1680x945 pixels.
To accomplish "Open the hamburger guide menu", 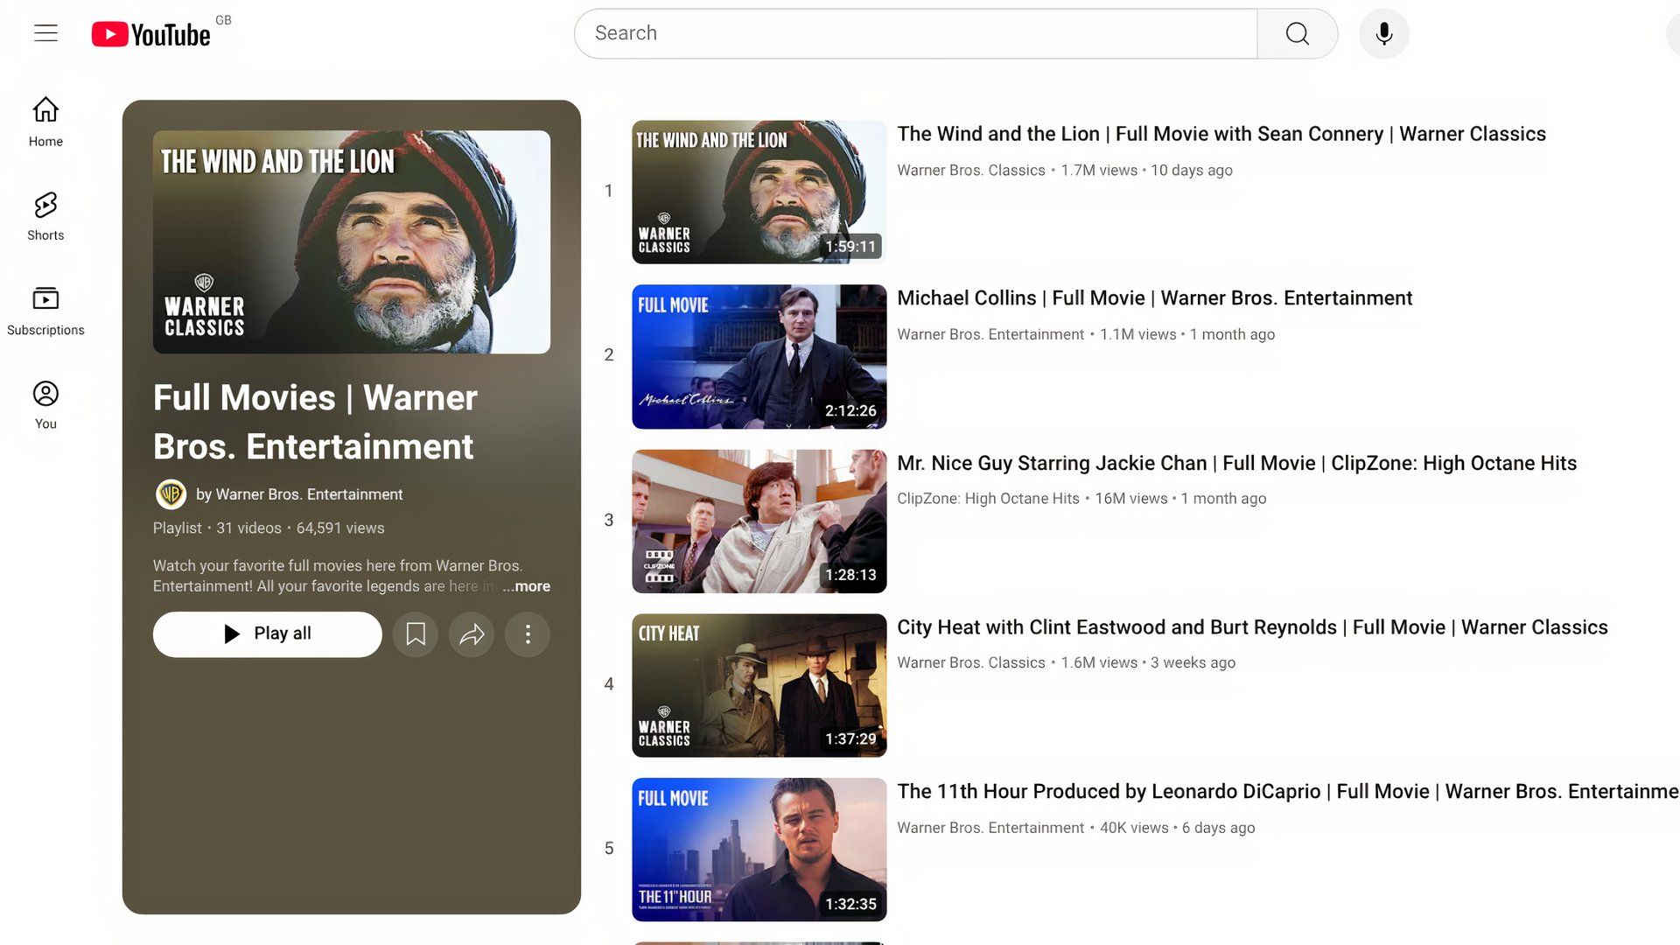I will click(45, 33).
